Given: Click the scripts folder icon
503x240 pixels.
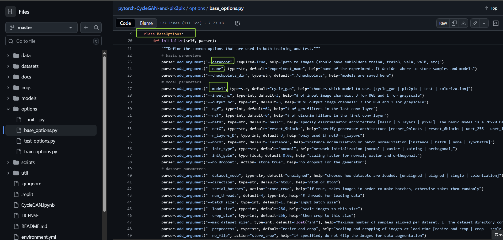Looking at the screenshot, I should click(16, 162).
